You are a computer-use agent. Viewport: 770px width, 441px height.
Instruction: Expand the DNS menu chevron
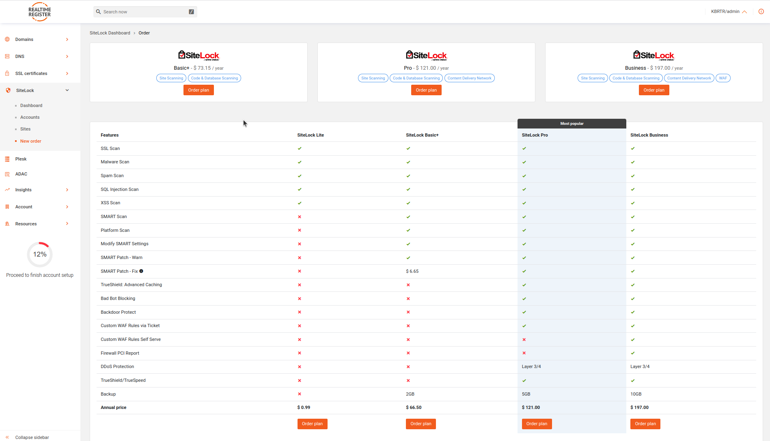67,56
